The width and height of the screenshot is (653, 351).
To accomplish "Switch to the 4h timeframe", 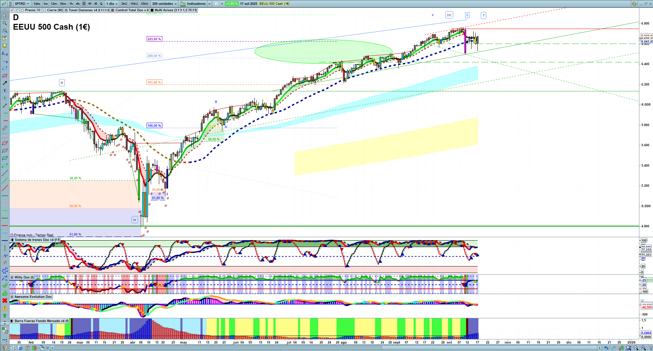I will 78,4.
